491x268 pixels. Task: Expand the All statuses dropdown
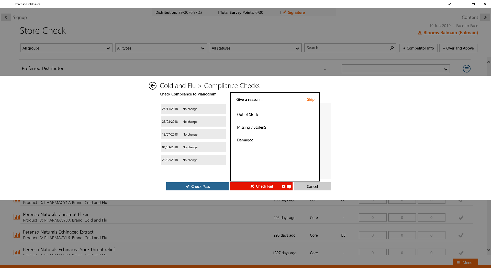[x=256, y=48]
